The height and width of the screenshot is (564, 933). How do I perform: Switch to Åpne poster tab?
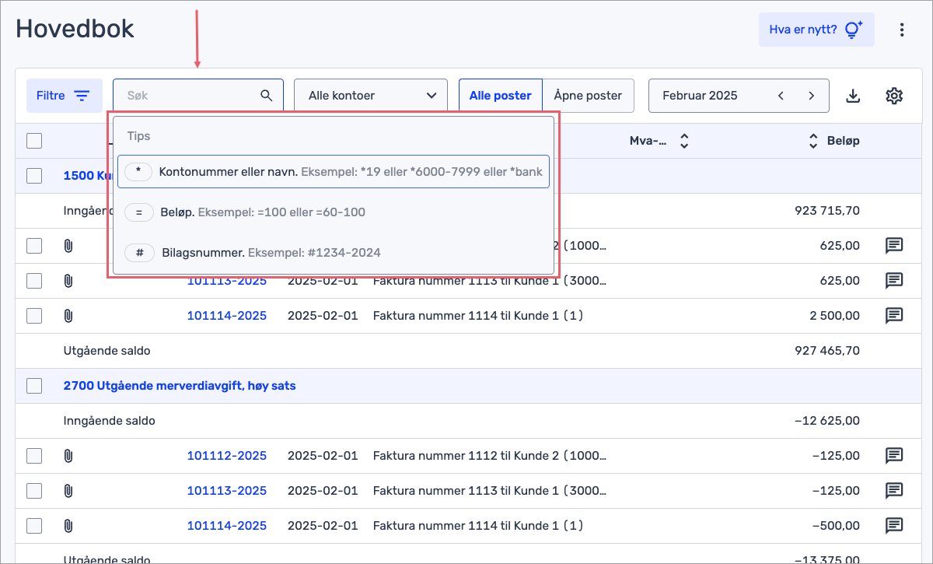588,96
